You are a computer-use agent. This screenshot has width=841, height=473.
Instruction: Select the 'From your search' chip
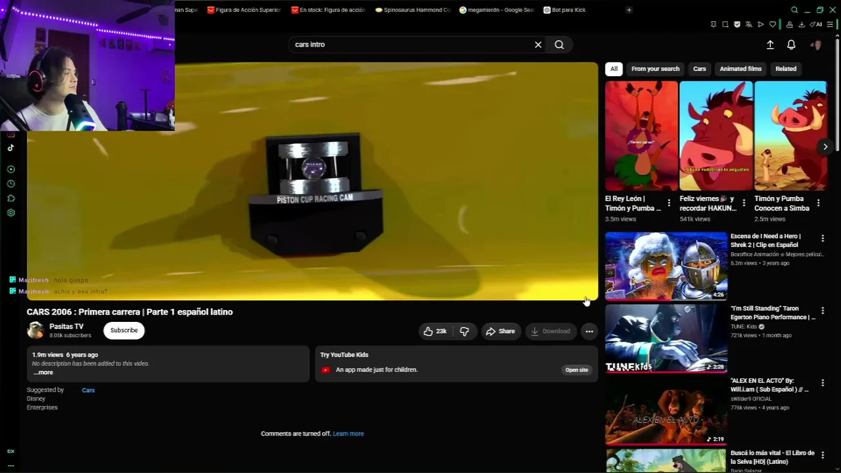[655, 69]
